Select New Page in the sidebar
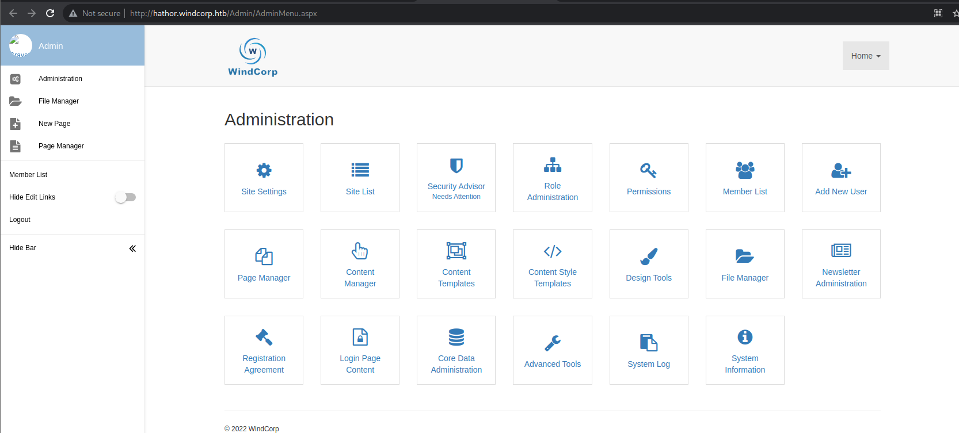This screenshot has height=433, width=959. (x=54, y=124)
